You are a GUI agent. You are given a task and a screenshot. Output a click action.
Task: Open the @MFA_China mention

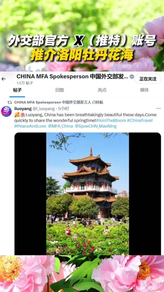(x=60, y=126)
